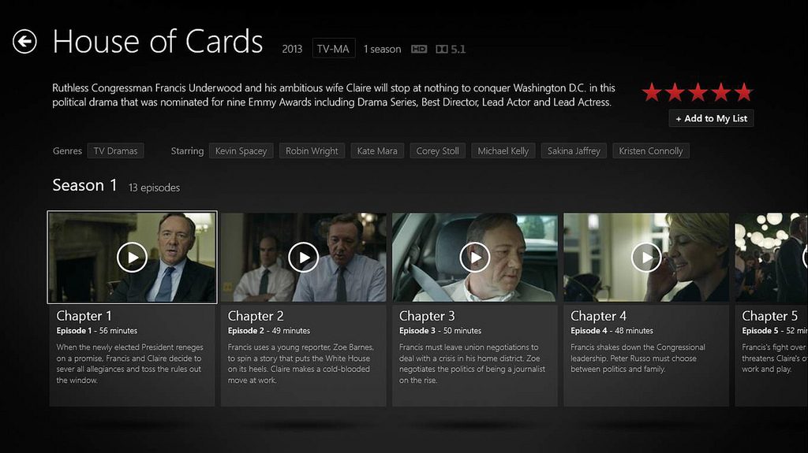Click the TV-MA rating badge

[x=334, y=49]
